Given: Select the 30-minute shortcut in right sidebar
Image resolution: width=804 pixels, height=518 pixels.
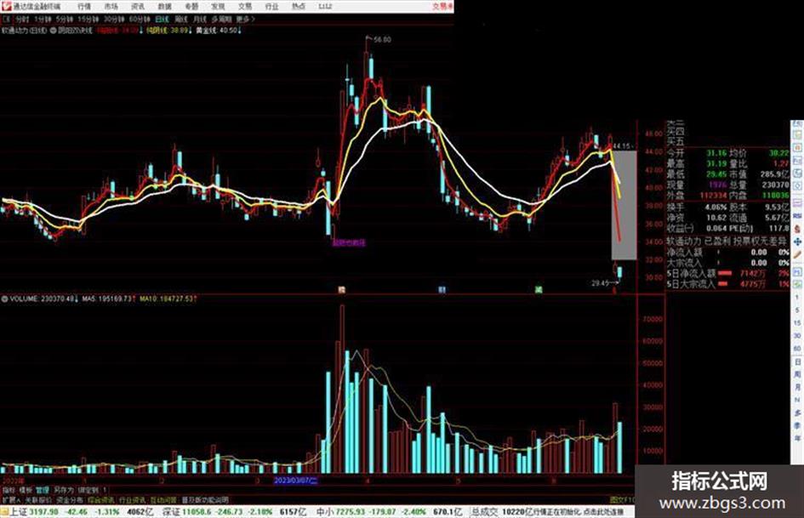Looking at the screenshot, I should pos(797,336).
